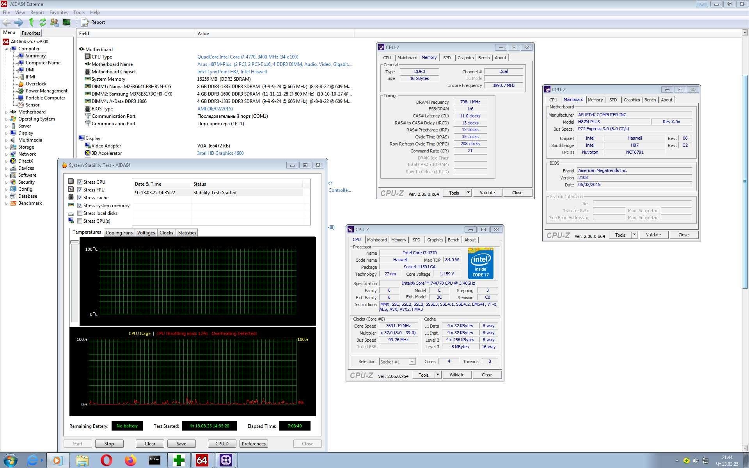The height and width of the screenshot is (468, 749).
Task: Open Internet Explorer from taskbar
Action: tap(33, 461)
